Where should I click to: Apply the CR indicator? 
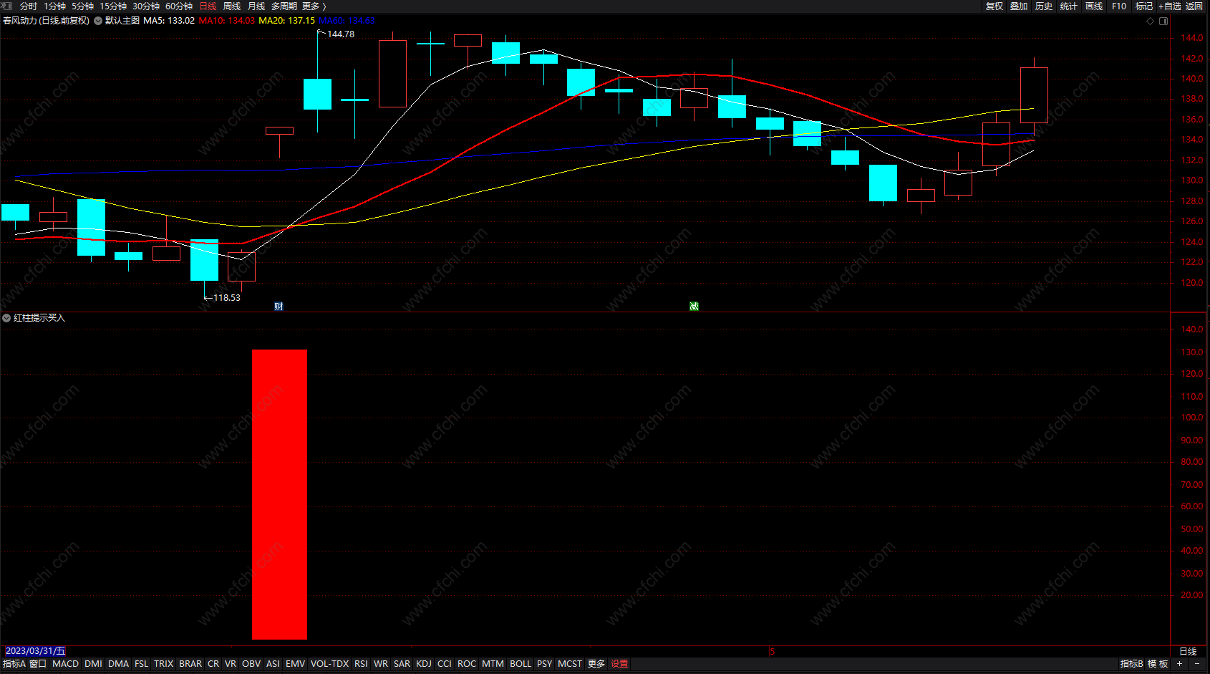(x=213, y=664)
